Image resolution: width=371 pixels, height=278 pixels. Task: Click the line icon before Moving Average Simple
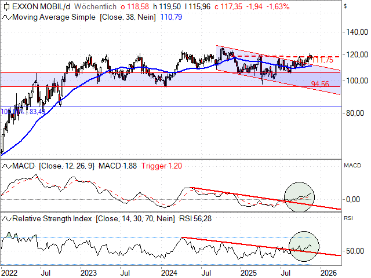6,17
